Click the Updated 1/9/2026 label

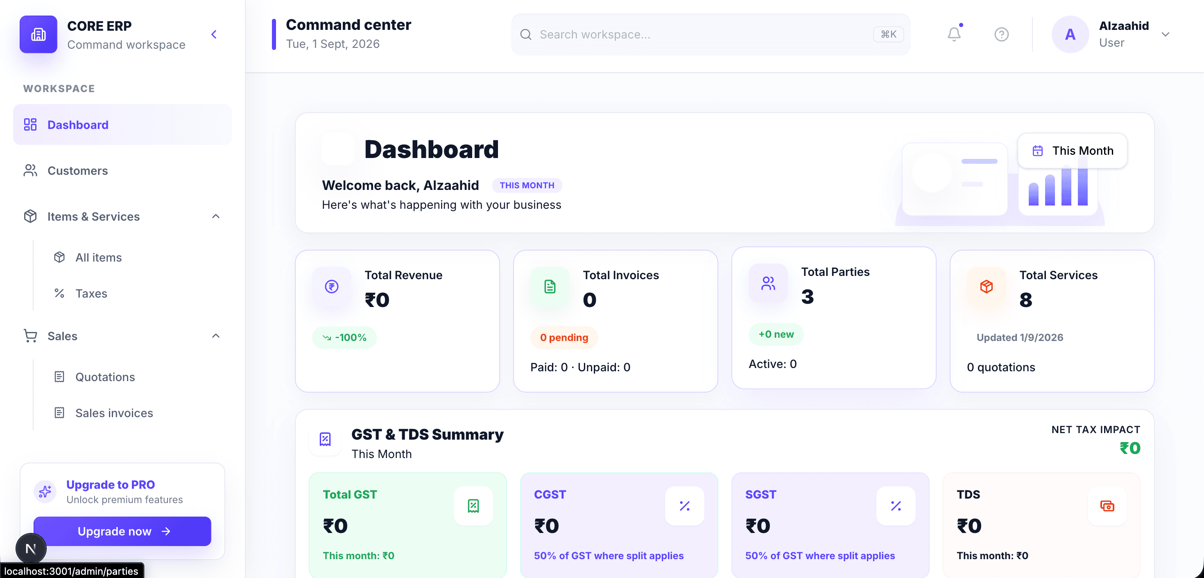tap(1019, 337)
